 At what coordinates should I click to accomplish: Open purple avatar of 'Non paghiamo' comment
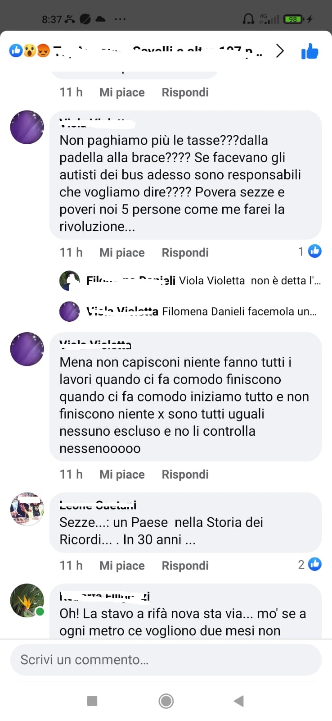click(x=27, y=127)
